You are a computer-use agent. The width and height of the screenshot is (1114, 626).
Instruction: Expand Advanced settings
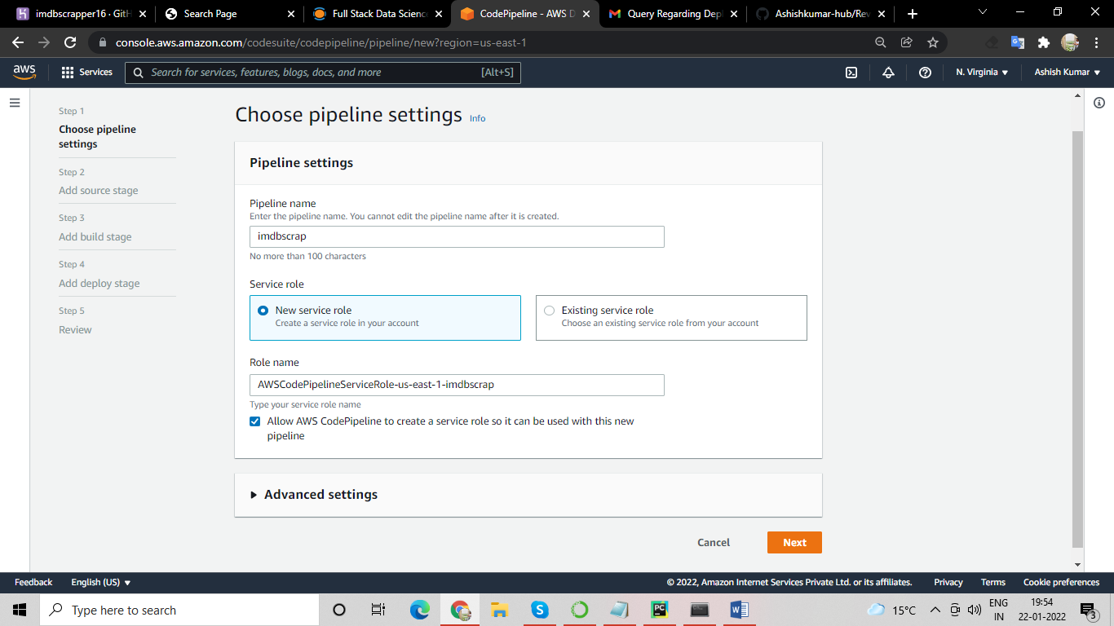[314, 494]
